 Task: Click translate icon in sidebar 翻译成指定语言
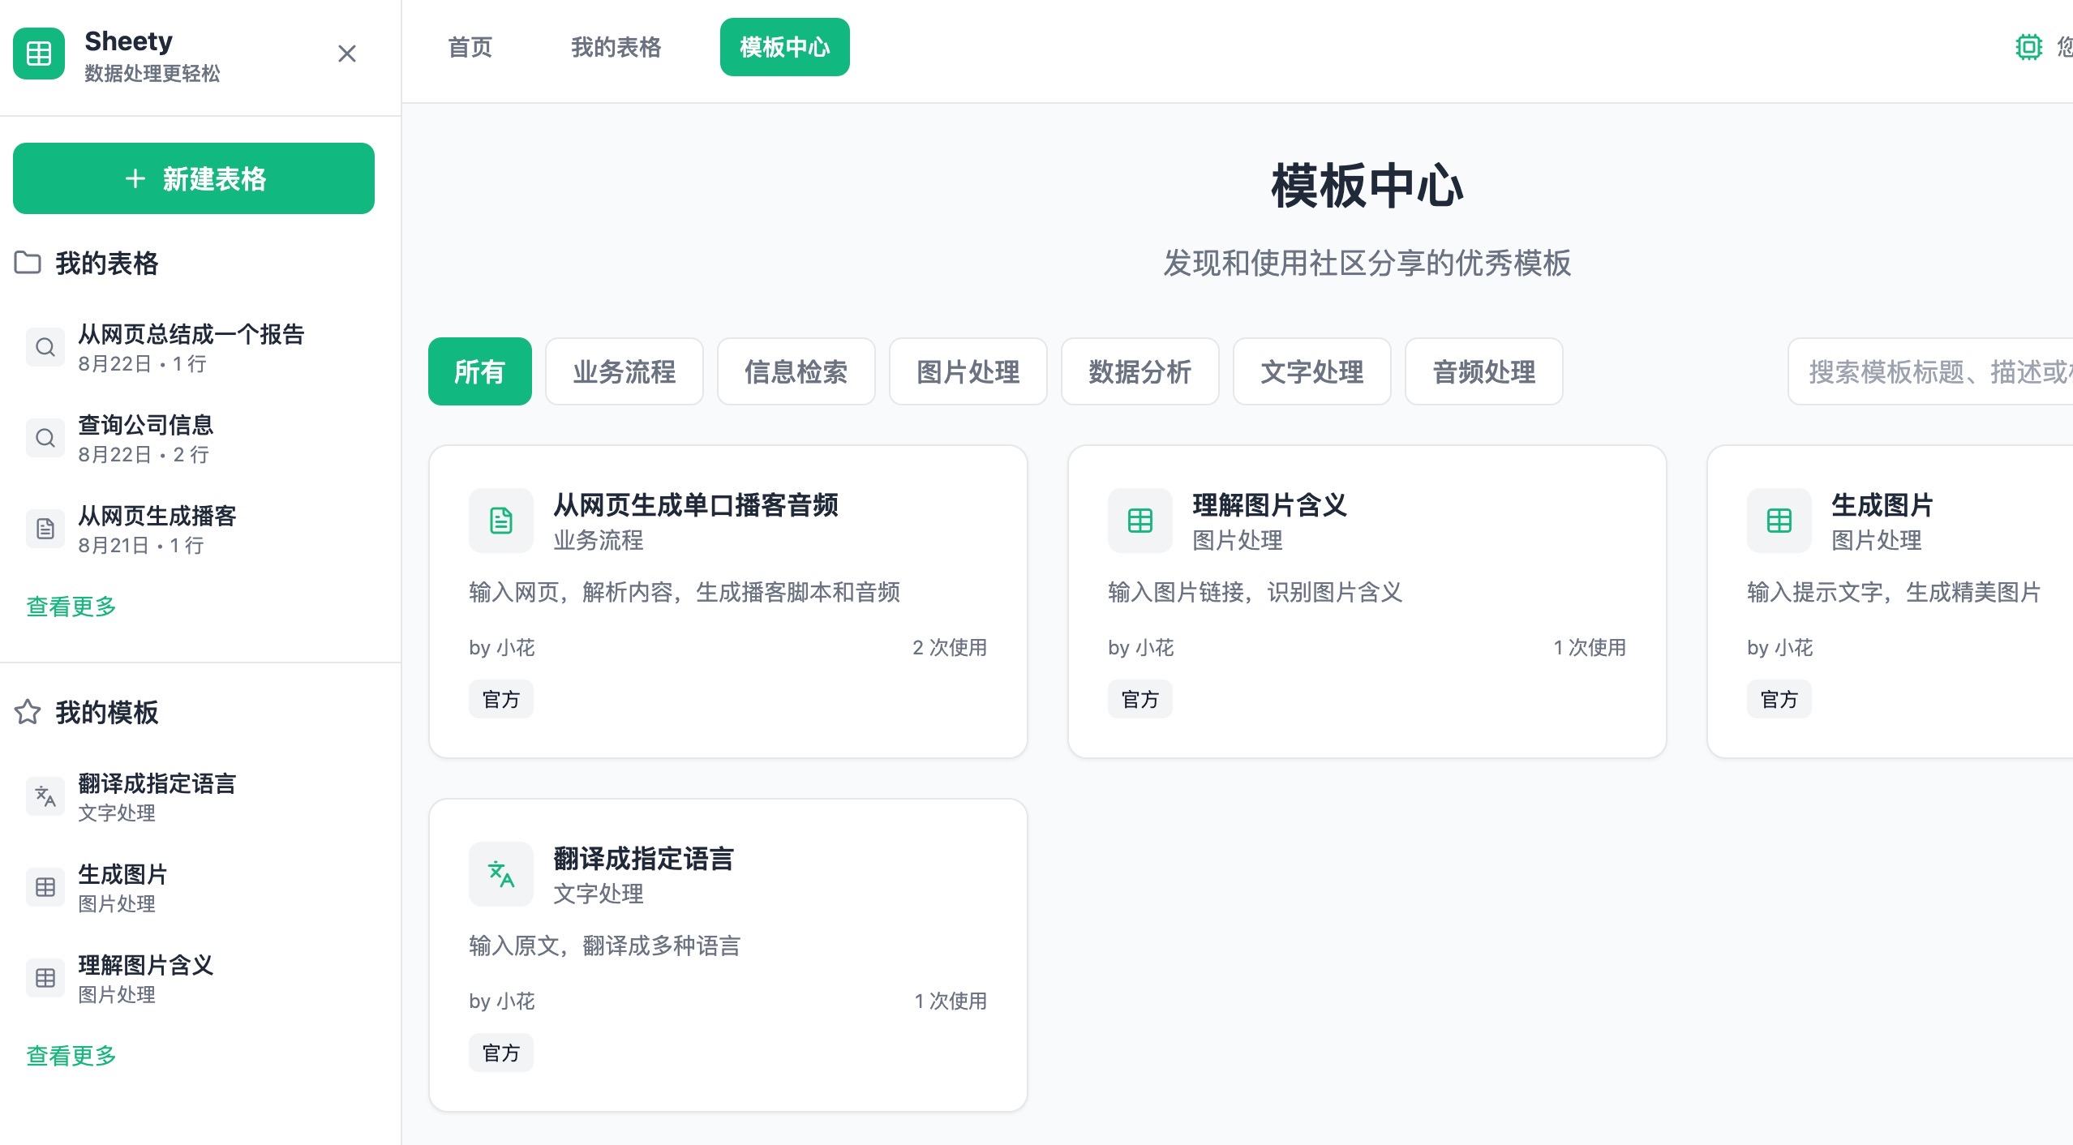pyautogui.click(x=45, y=797)
